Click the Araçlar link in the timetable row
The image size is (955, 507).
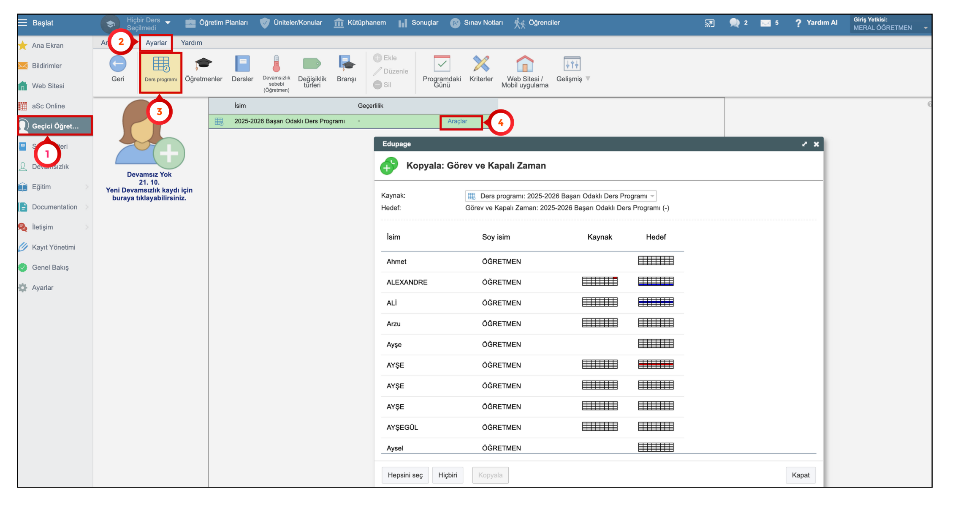(x=457, y=121)
